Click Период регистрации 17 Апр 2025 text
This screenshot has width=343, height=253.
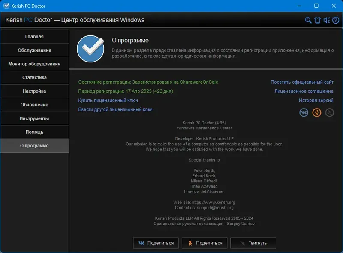click(x=126, y=91)
